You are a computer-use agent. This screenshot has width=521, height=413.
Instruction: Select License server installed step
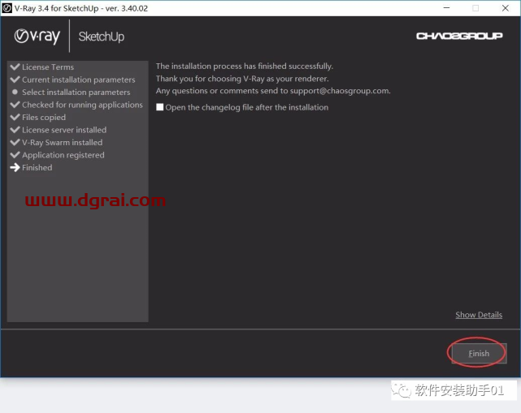[64, 130]
